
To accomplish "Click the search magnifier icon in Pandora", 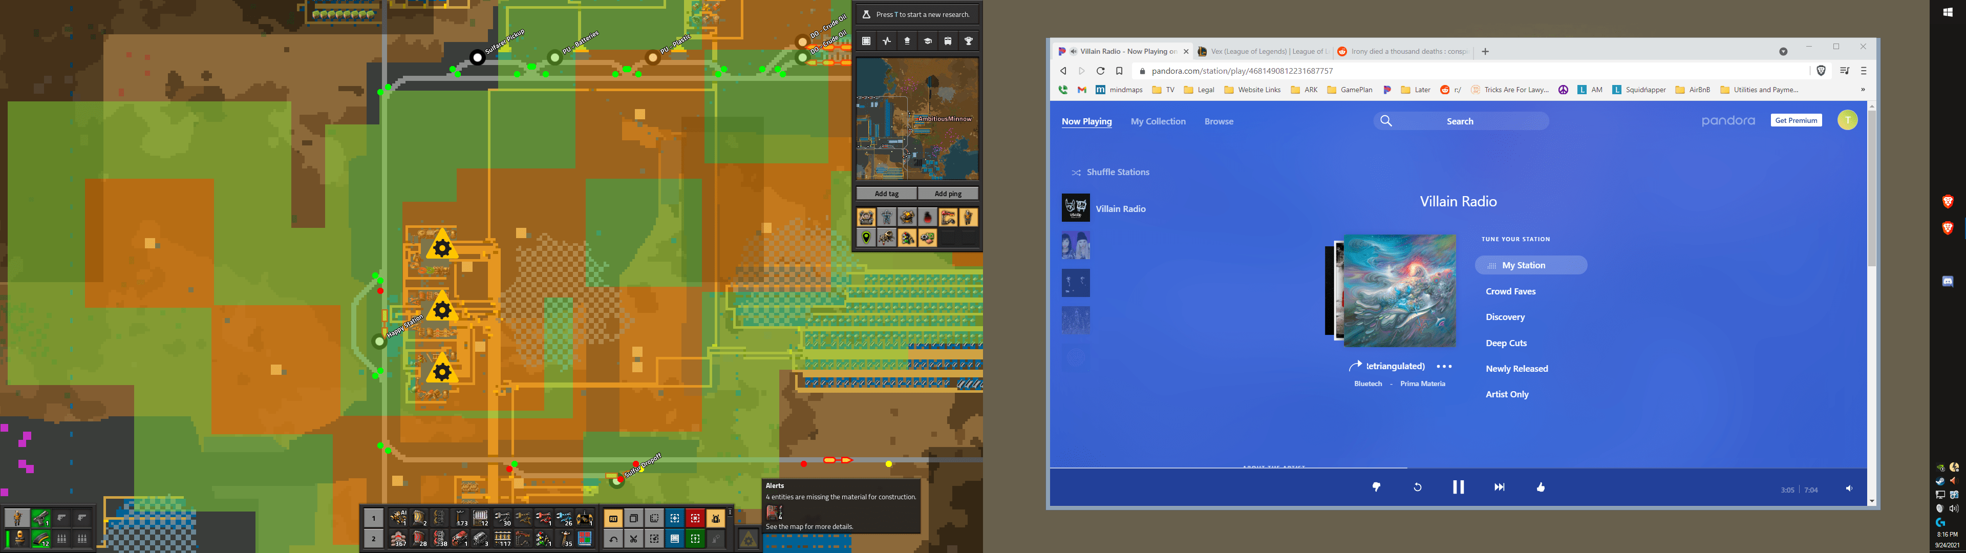I will tap(1385, 121).
